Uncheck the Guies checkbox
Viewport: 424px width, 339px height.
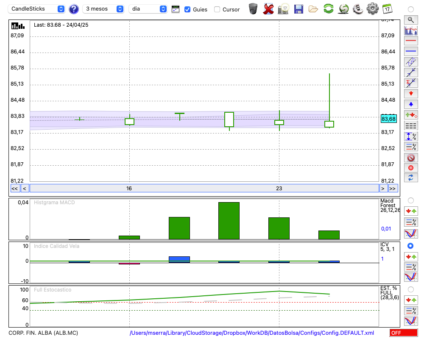pyautogui.click(x=187, y=9)
